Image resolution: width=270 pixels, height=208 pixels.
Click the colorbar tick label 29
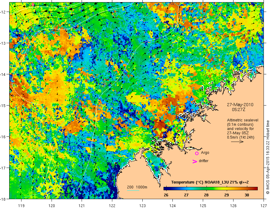(x=227, y=195)
